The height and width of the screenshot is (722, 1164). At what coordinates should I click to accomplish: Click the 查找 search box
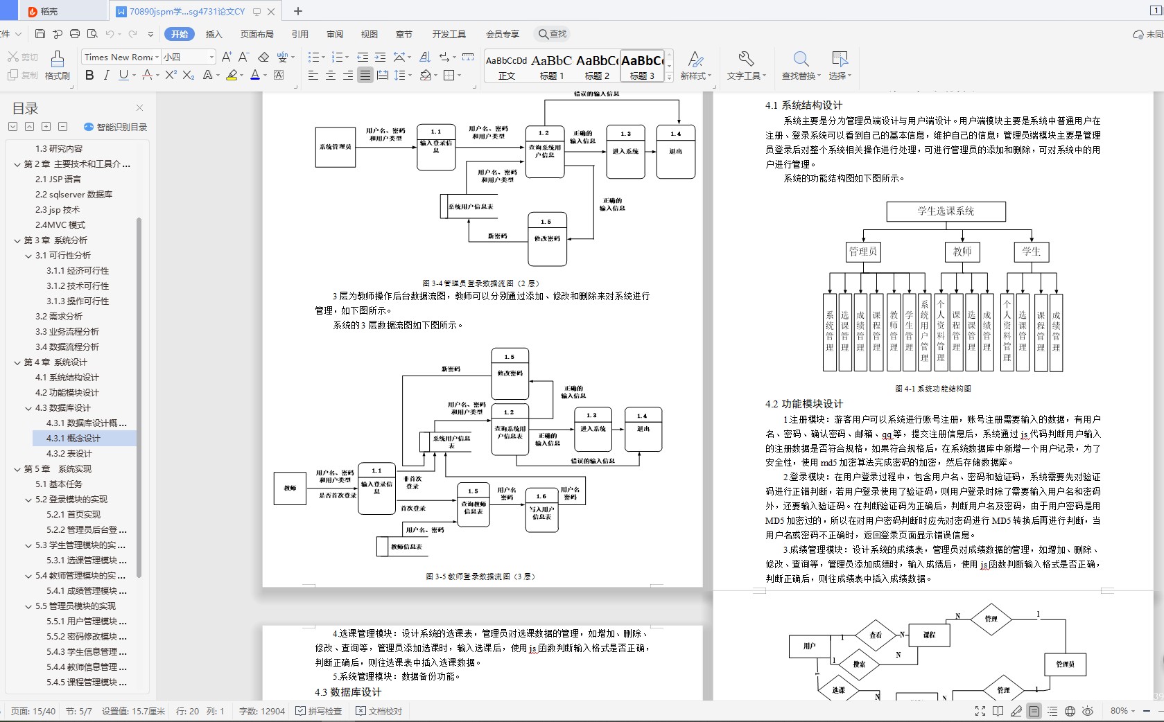pos(553,34)
